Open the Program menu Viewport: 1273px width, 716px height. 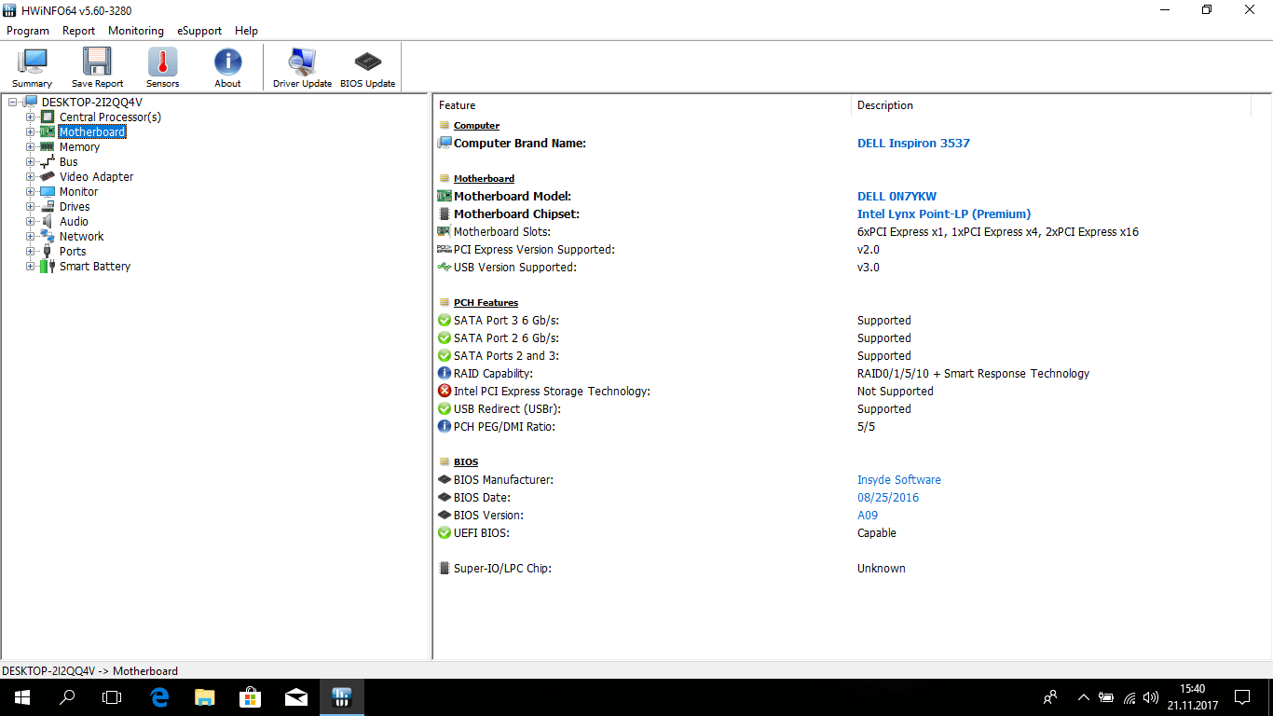[x=28, y=31]
